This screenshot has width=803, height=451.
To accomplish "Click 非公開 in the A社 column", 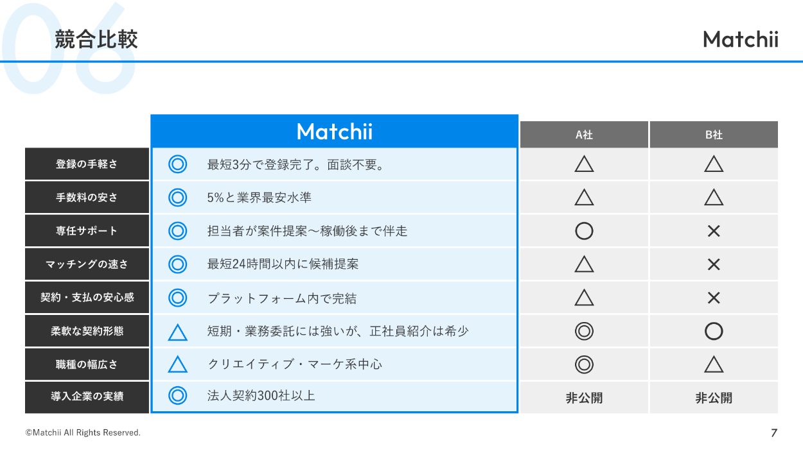I will click(584, 398).
